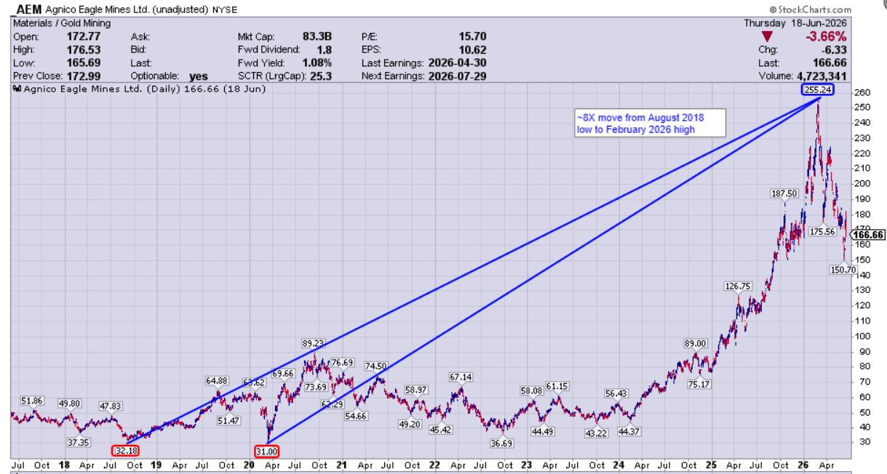Click the P/E value 15.70
887x474 pixels.
(x=474, y=36)
